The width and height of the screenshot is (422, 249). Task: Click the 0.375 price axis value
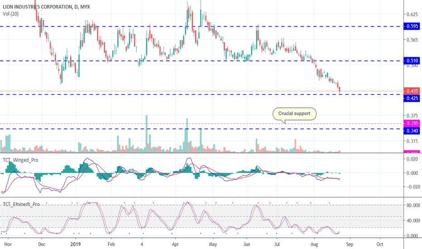point(412,116)
